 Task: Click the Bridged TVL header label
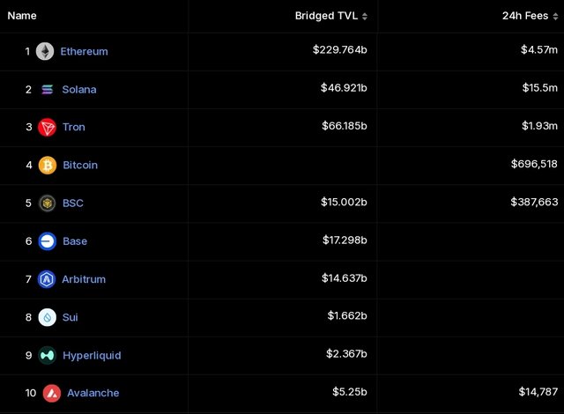pyautogui.click(x=326, y=16)
